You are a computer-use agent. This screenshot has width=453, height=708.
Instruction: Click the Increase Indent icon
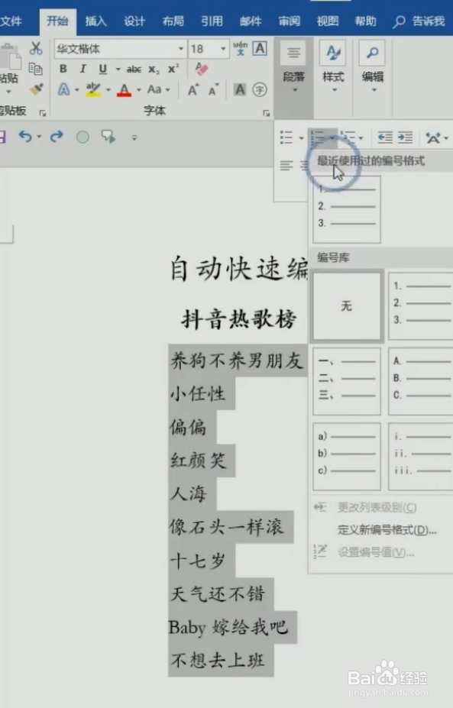click(x=405, y=137)
